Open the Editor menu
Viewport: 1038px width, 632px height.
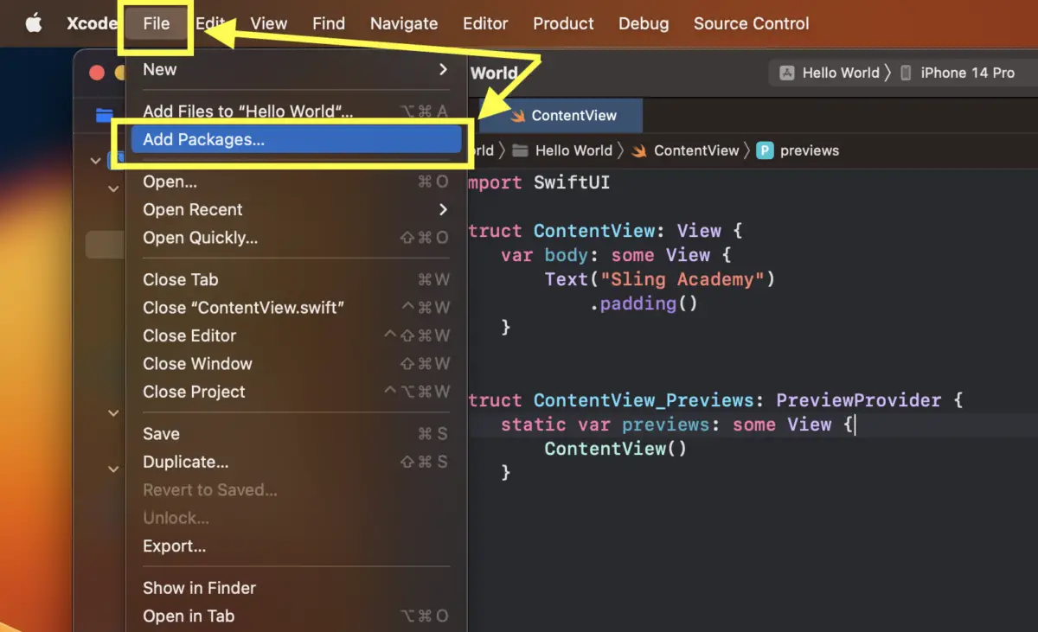(485, 23)
